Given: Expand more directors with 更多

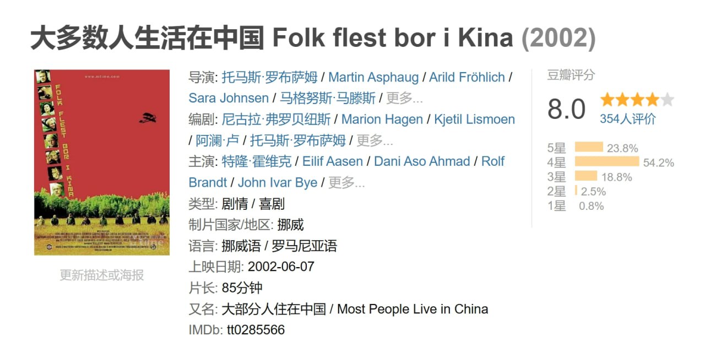Looking at the screenshot, I should pyautogui.click(x=404, y=98).
